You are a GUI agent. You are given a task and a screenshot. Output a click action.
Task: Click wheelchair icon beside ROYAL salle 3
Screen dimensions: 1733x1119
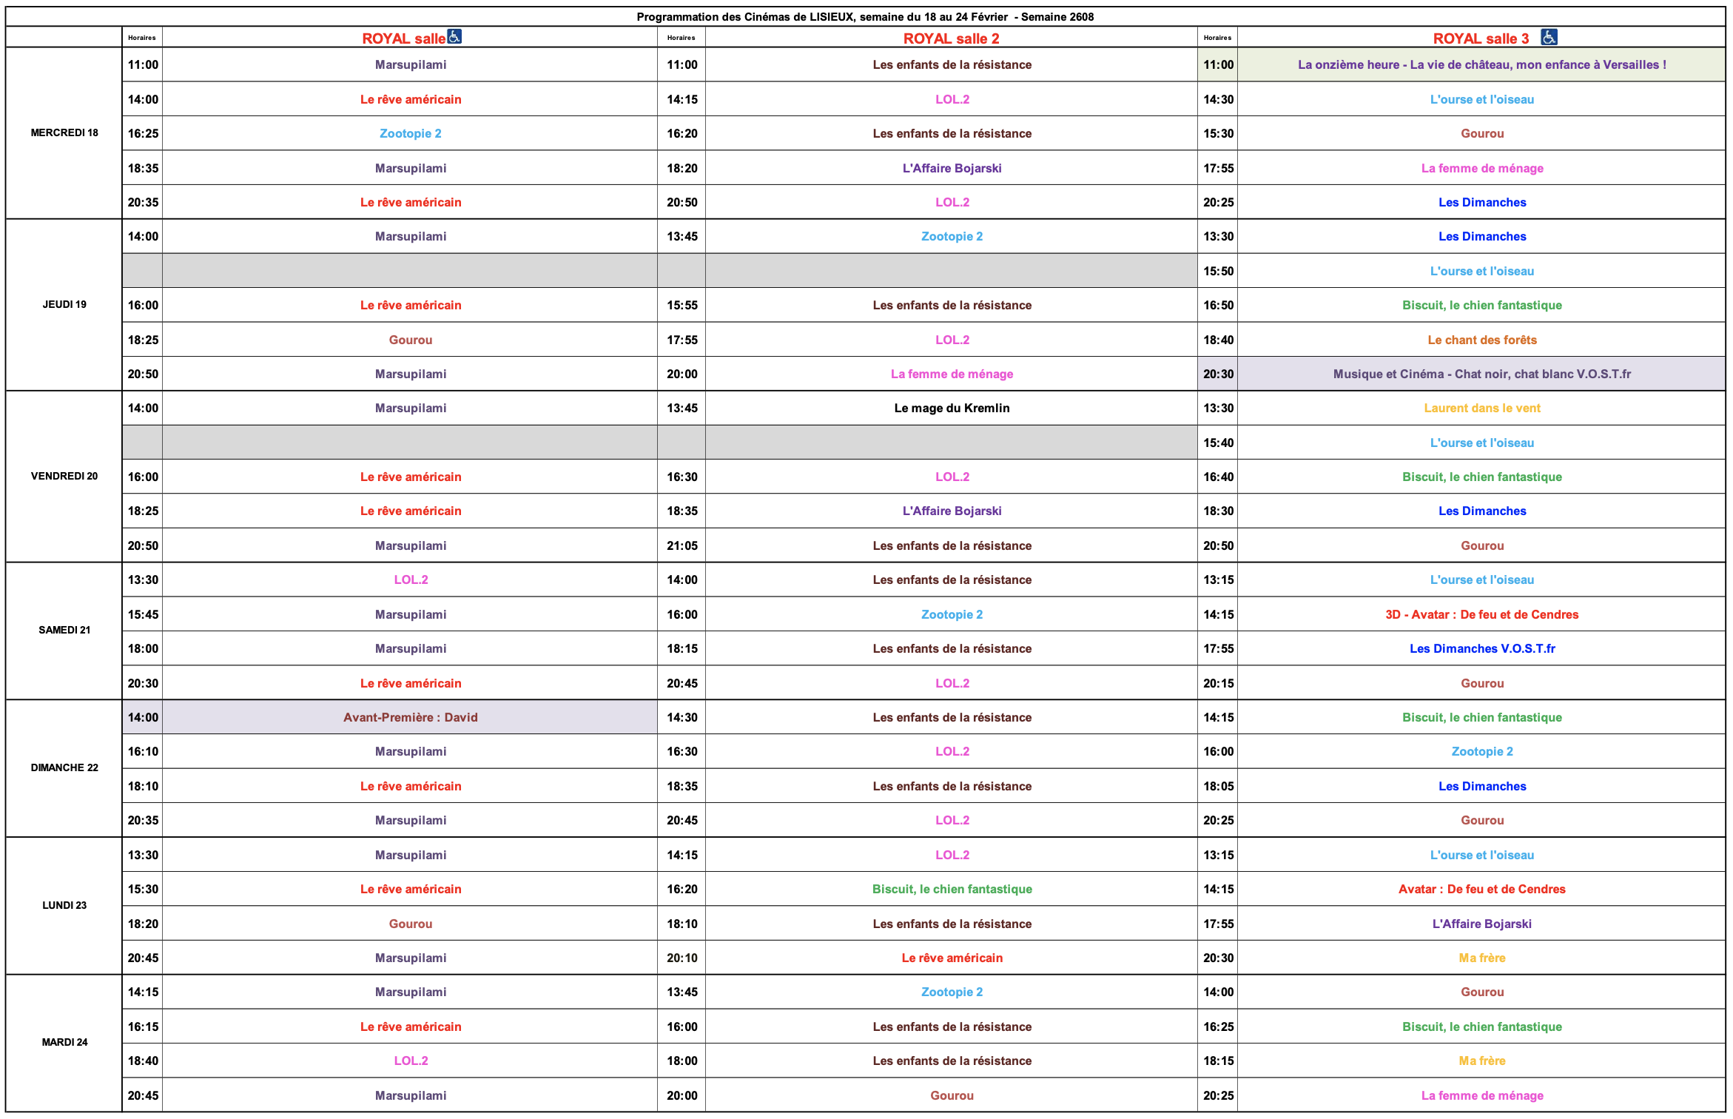click(1549, 37)
